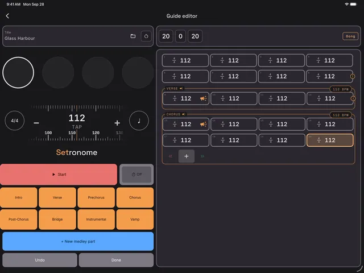Add a Verse section
This screenshot has height=273, width=364.
(x=57, y=197)
